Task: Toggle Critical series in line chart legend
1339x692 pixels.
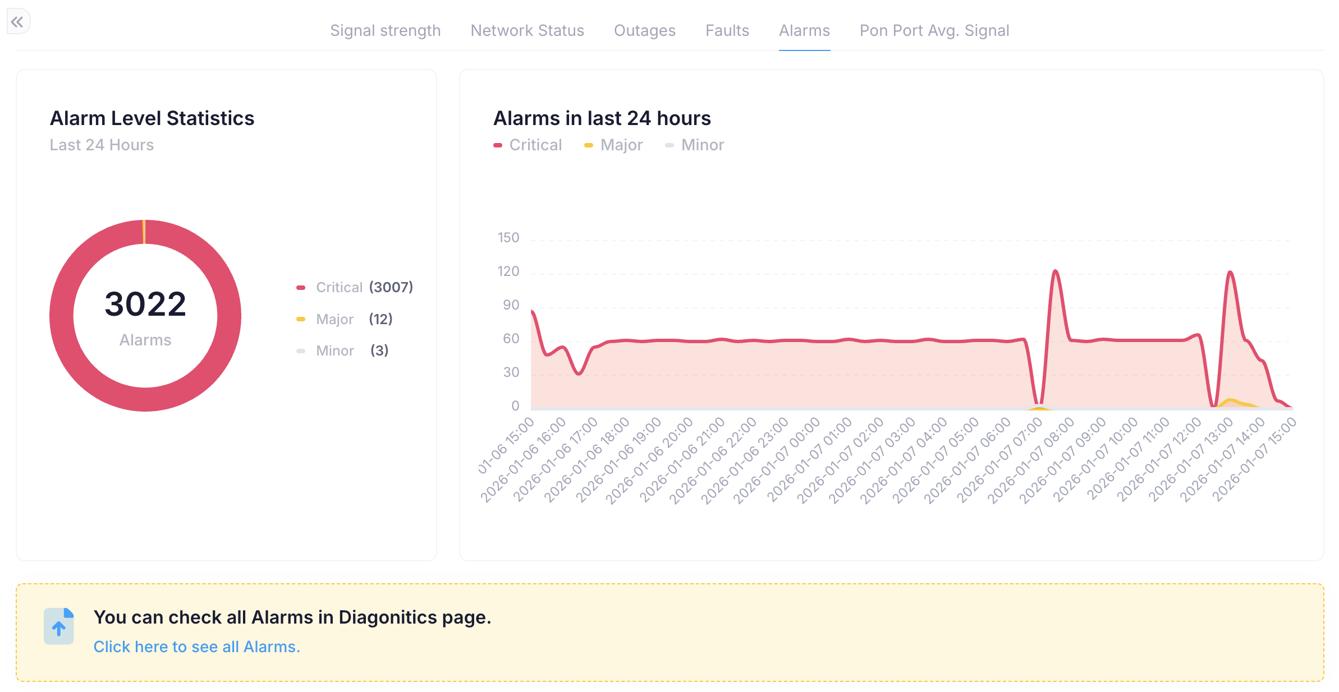Action: tap(535, 145)
